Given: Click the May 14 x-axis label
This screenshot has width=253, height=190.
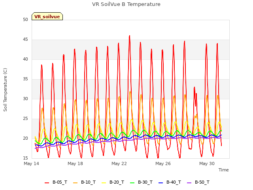Looking at the screenshot, I should 31,163.
